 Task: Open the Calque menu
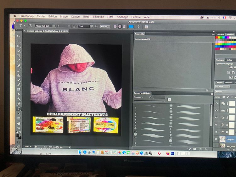point(75,17)
